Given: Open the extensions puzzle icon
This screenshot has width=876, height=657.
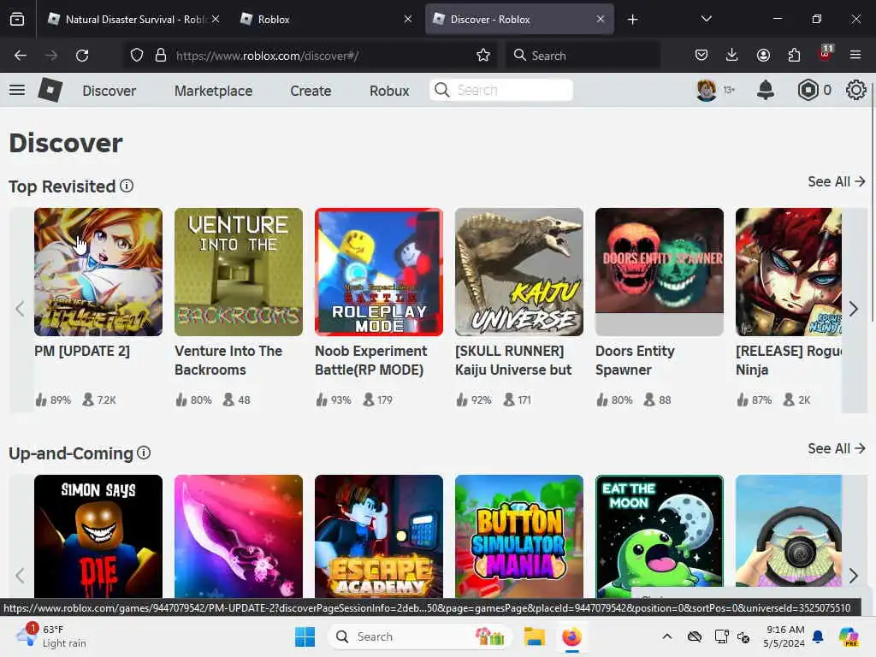Looking at the screenshot, I should pyautogui.click(x=794, y=55).
